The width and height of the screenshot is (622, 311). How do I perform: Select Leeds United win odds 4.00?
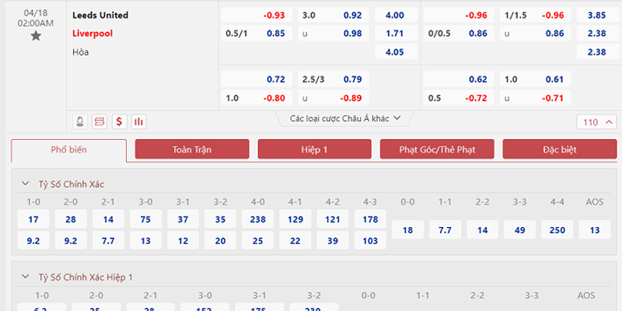point(396,15)
